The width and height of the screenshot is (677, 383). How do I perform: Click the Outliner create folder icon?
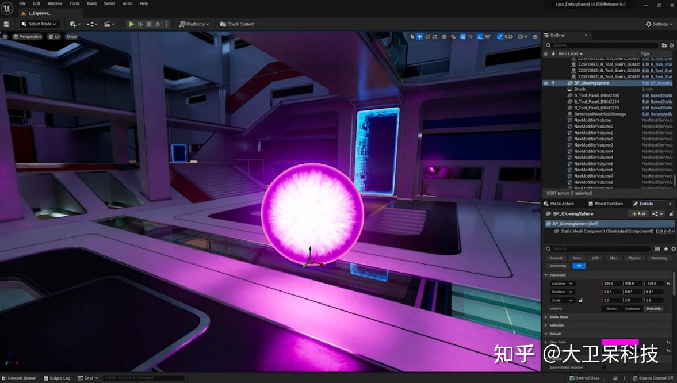pyautogui.click(x=664, y=45)
